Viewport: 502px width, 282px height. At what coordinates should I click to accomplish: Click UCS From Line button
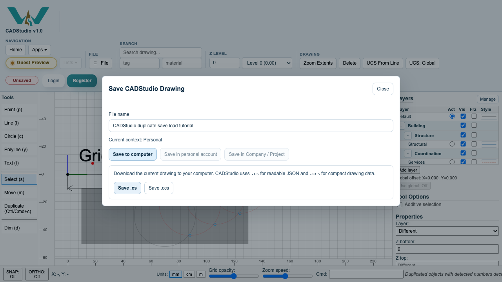click(x=383, y=63)
